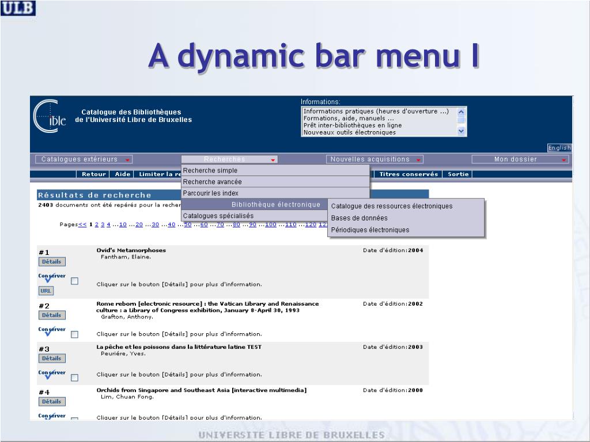Screen dimensions: 590x442
Task: Click author name Fantham, Elaine
Action: click(126, 257)
